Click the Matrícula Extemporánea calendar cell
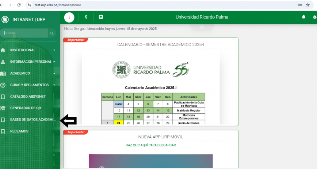Viewport: 317px width, 169px height. 189,117
